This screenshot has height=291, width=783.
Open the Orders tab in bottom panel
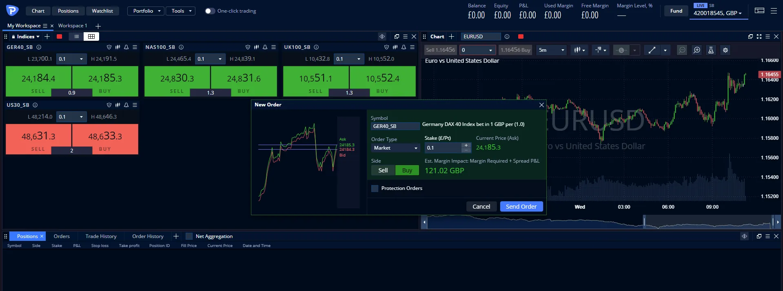[x=62, y=236]
